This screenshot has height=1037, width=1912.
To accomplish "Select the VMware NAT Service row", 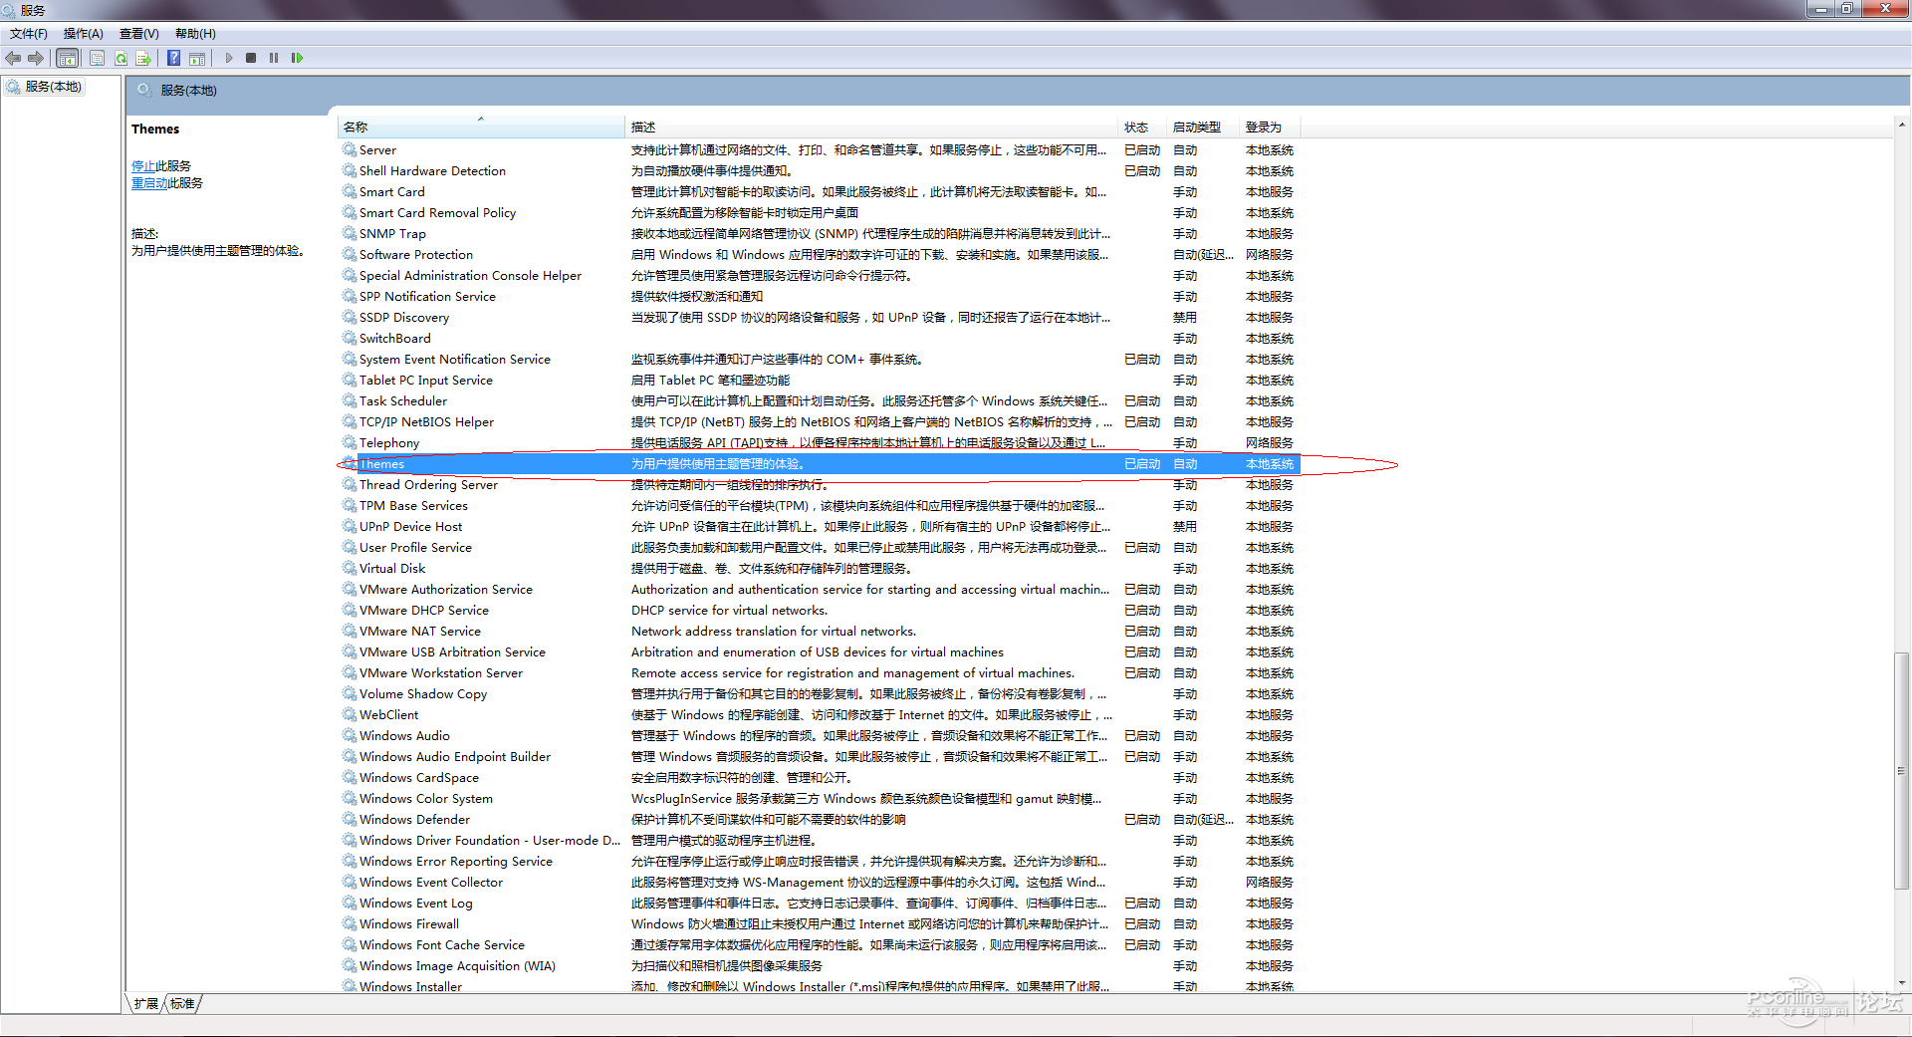I will [x=820, y=631].
